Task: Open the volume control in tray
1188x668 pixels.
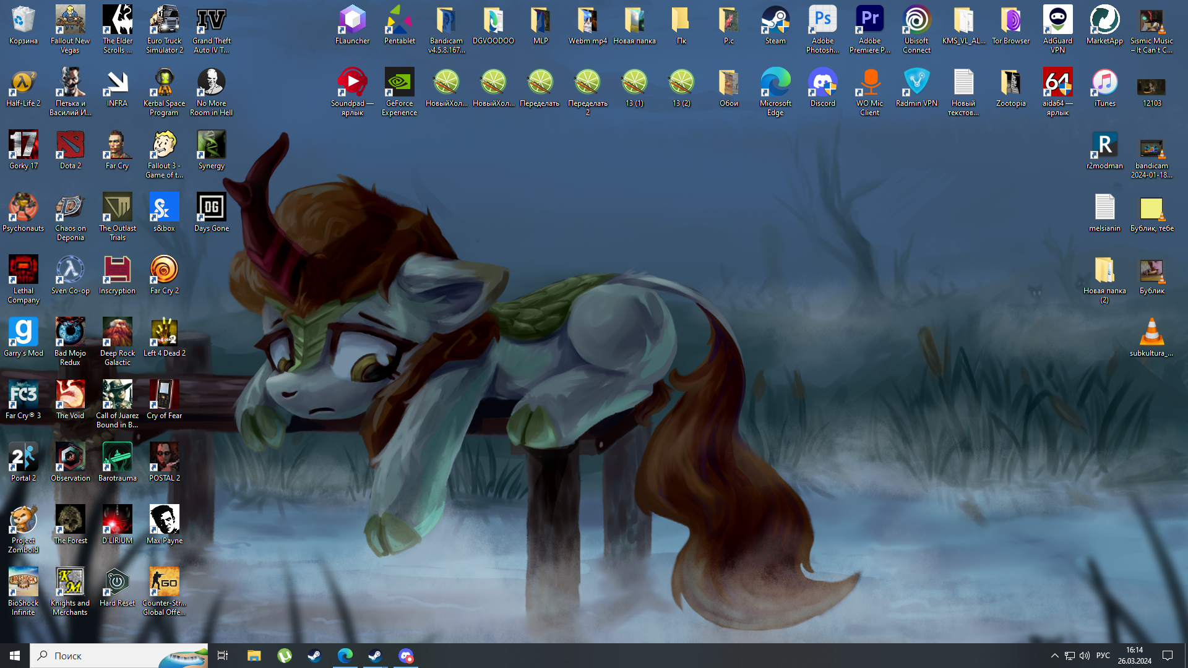Action: [x=1085, y=656]
